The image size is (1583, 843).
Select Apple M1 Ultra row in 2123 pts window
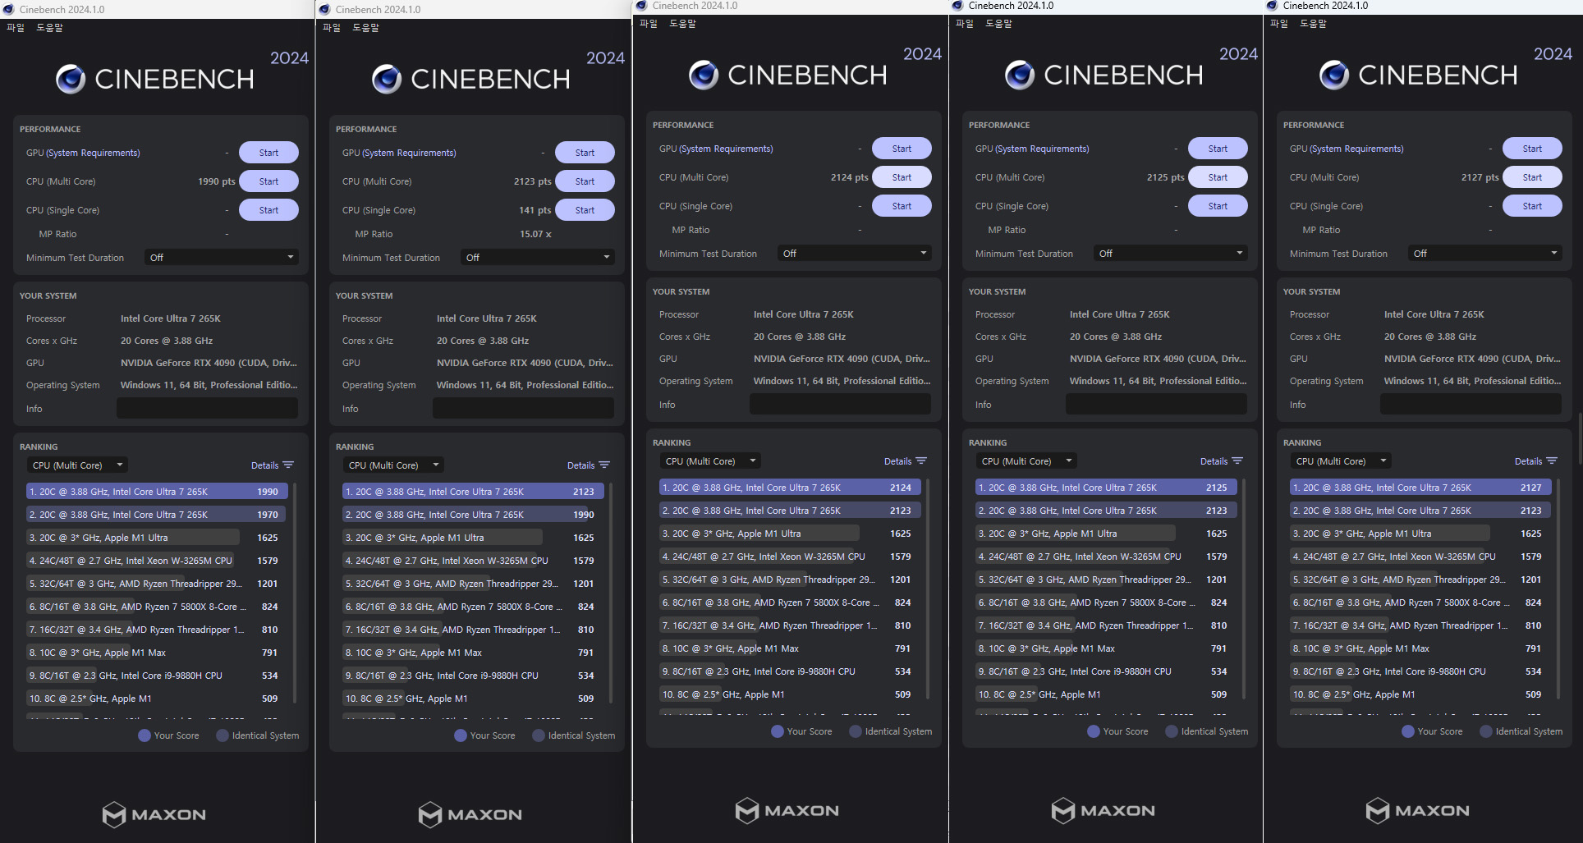pyautogui.click(x=472, y=538)
